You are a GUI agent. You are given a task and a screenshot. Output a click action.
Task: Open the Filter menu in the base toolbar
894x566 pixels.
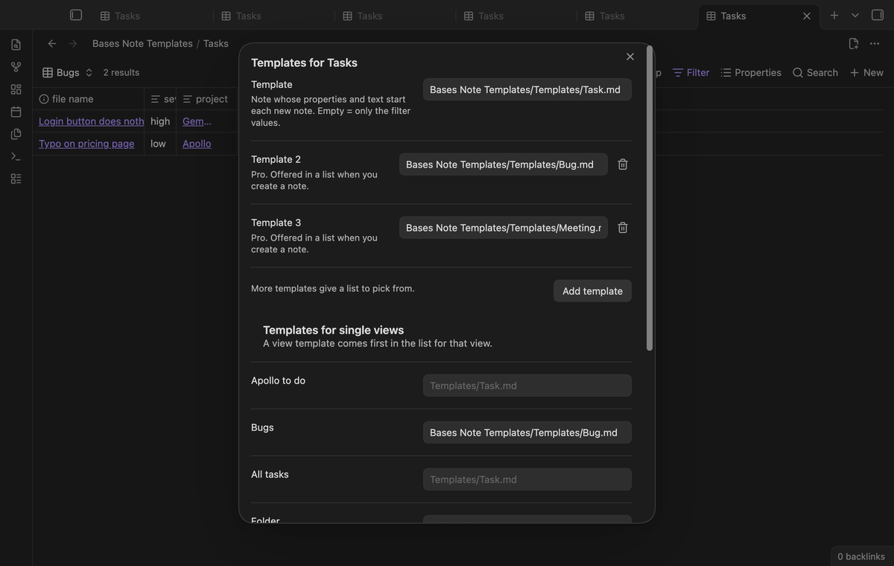[x=691, y=72]
